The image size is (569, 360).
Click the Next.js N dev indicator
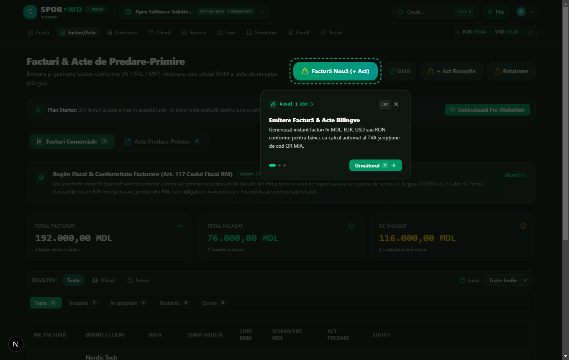tap(16, 345)
